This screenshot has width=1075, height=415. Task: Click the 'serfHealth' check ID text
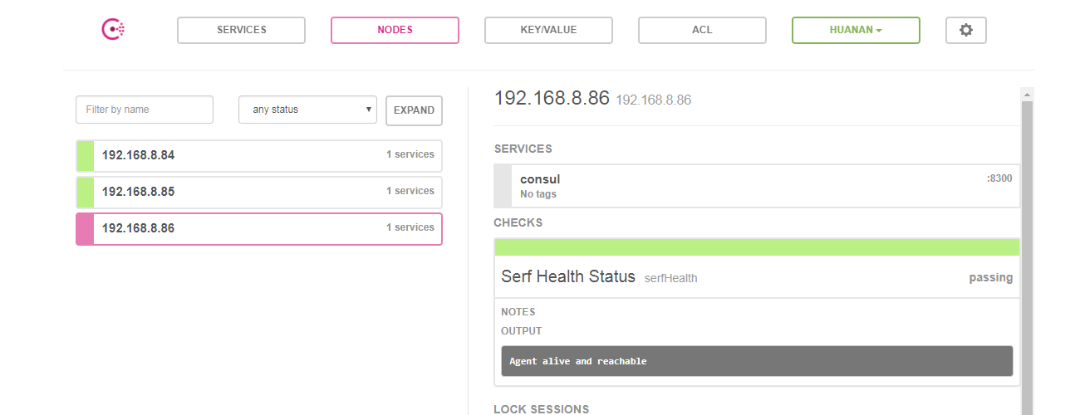(671, 279)
